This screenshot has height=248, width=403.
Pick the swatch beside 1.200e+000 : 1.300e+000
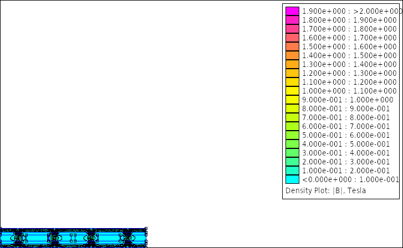coord(292,73)
